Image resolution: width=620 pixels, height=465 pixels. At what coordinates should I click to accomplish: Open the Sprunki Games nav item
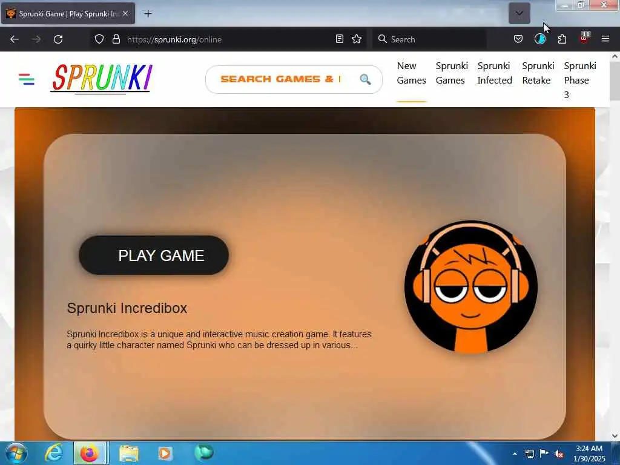pyautogui.click(x=452, y=73)
